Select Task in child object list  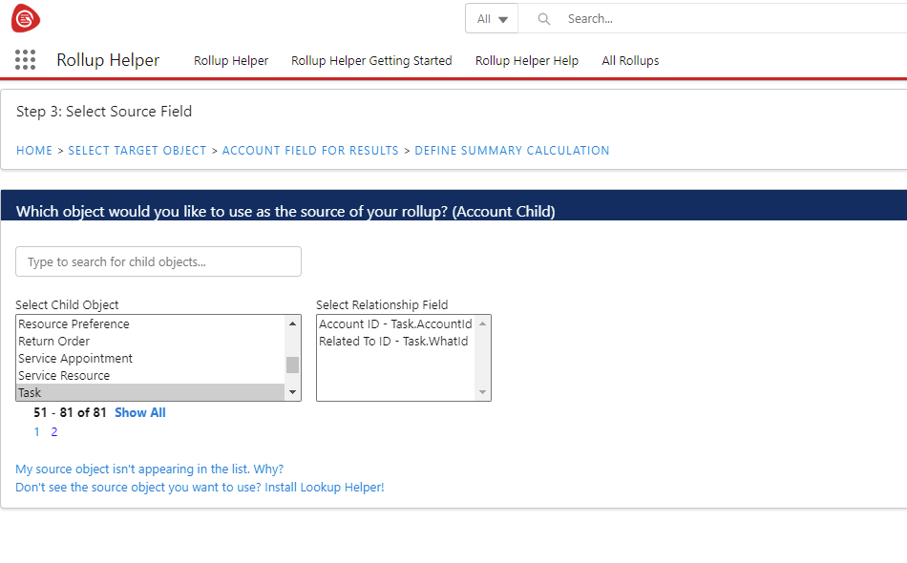pyautogui.click(x=151, y=392)
